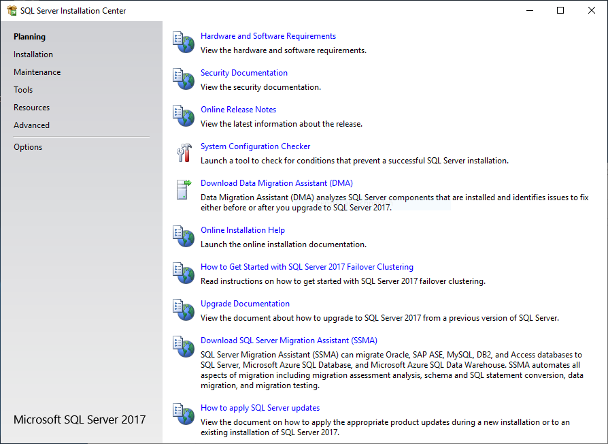Go to the Tools category
The height and width of the screenshot is (444, 608).
point(23,90)
